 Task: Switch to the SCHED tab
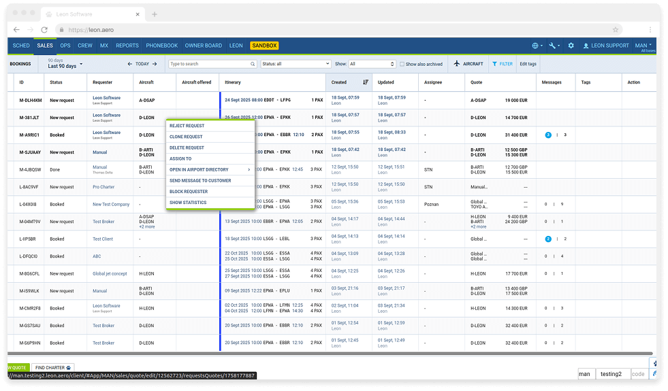[x=21, y=46]
